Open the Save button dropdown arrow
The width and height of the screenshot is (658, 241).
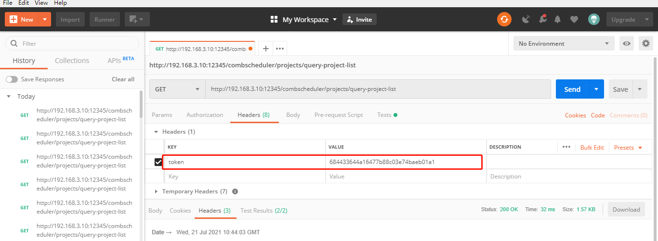pos(640,89)
